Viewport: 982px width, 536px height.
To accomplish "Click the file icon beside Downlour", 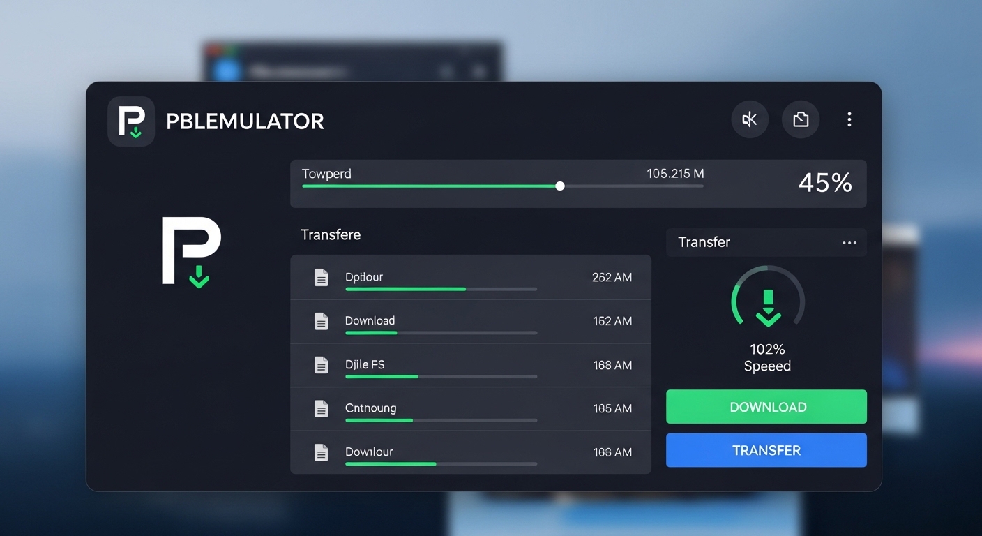I will point(321,452).
